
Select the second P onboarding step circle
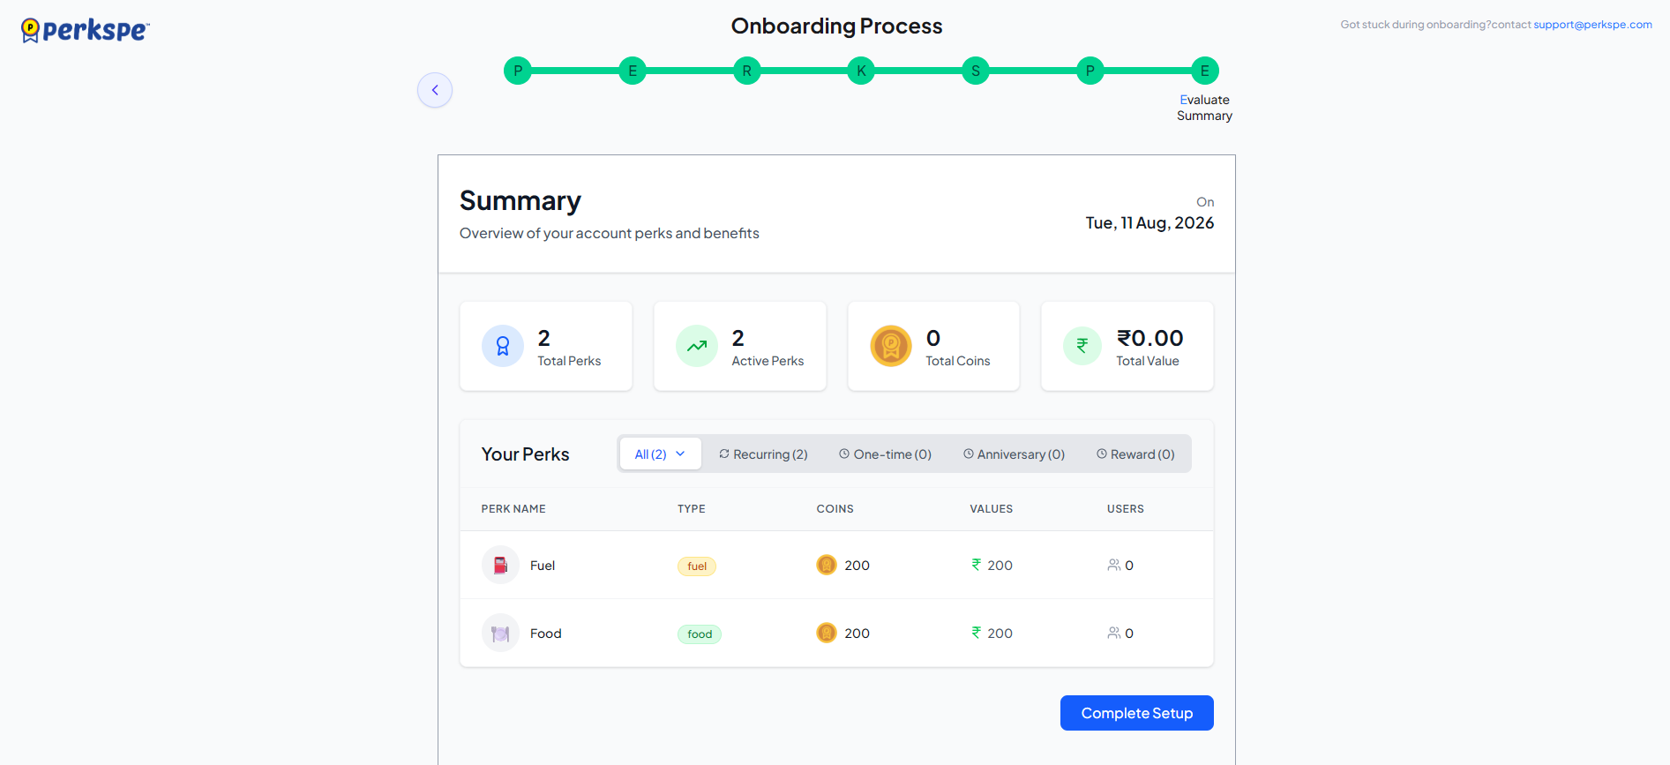click(1090, 71)
